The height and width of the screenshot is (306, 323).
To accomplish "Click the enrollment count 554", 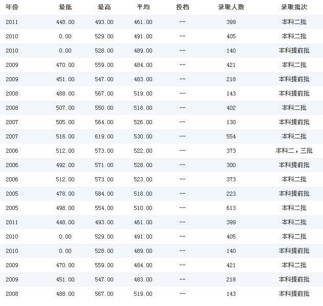I will (231, 136).
